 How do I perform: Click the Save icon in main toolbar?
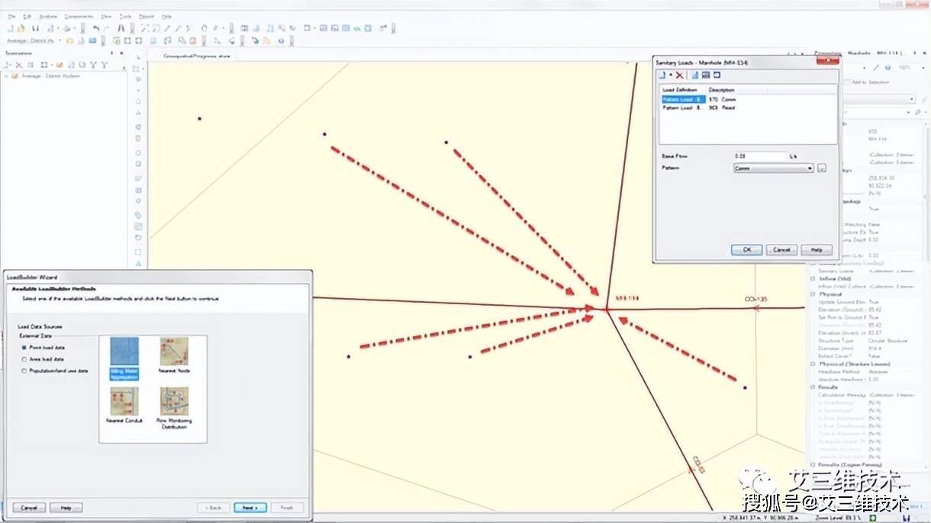(x=36, y=28)
